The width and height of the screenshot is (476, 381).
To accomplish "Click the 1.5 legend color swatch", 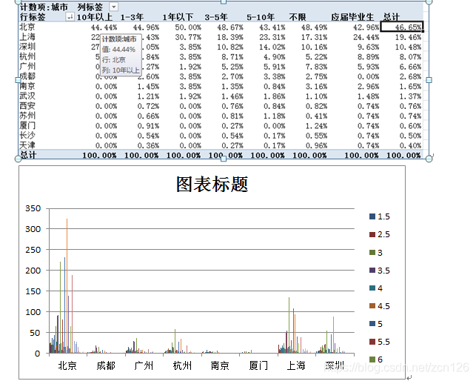I will [x=372, y=216].
